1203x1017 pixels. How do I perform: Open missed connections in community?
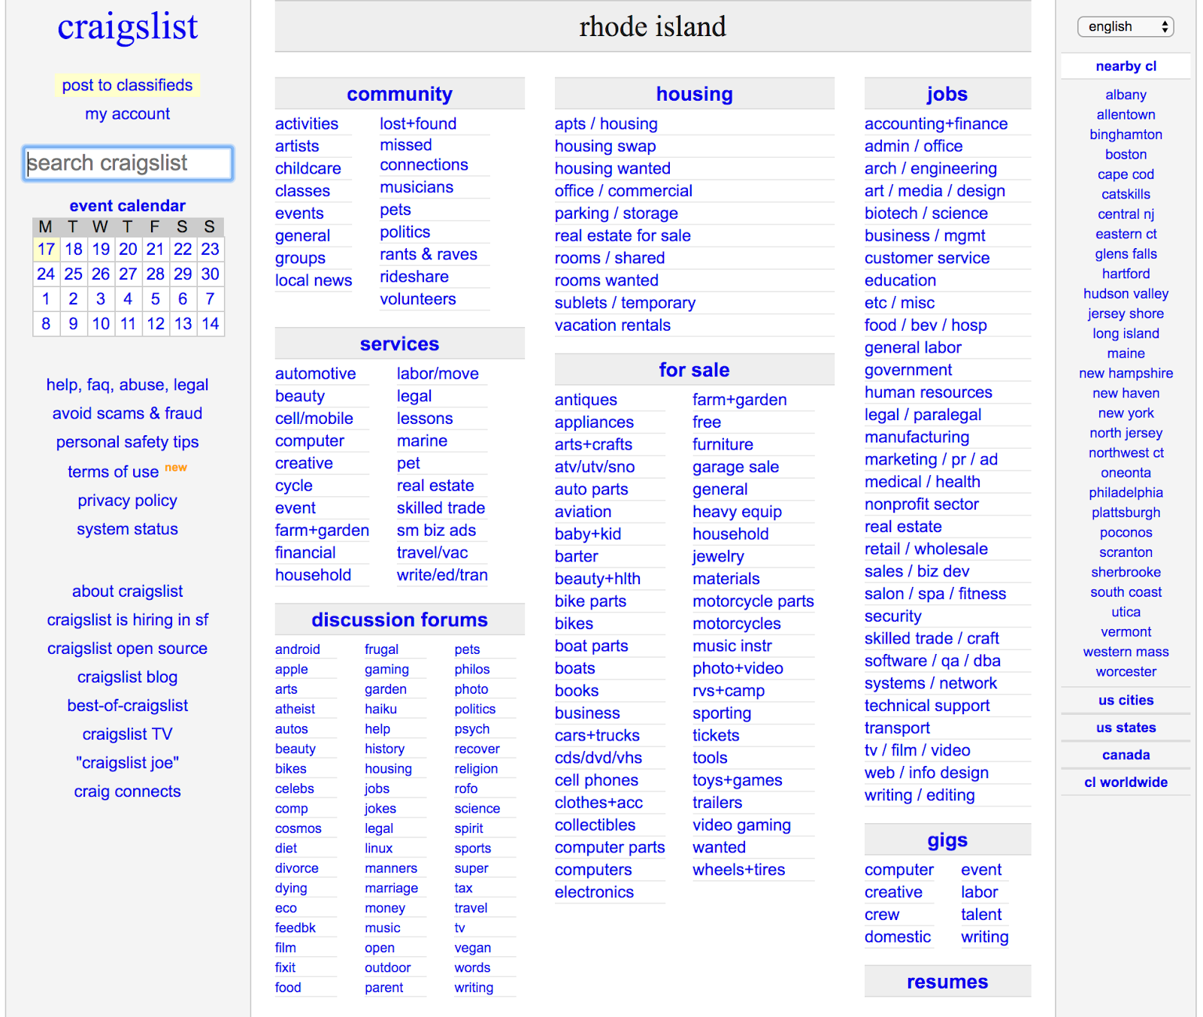pyautogui.click(x=424, y=155)
